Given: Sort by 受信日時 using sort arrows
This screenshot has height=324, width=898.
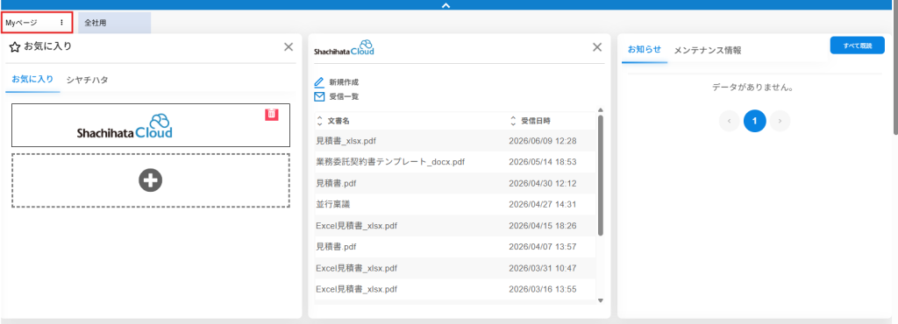Looking at the screenshot, I should tap(513, 121).
